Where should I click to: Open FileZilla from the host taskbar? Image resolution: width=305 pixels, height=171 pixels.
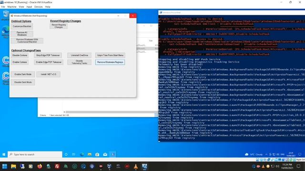[x=57, y=166]
